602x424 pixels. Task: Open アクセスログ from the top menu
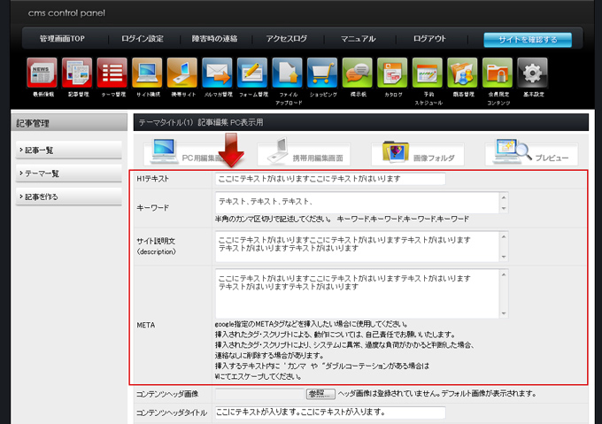click(286, 39)
